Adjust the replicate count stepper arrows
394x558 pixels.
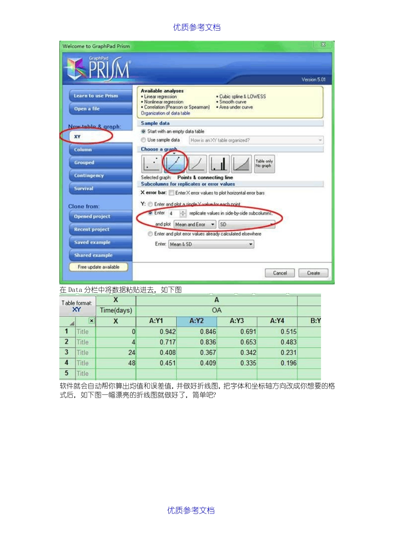183,213
